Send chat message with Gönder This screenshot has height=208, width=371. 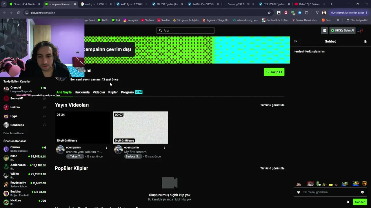(360, 202)
